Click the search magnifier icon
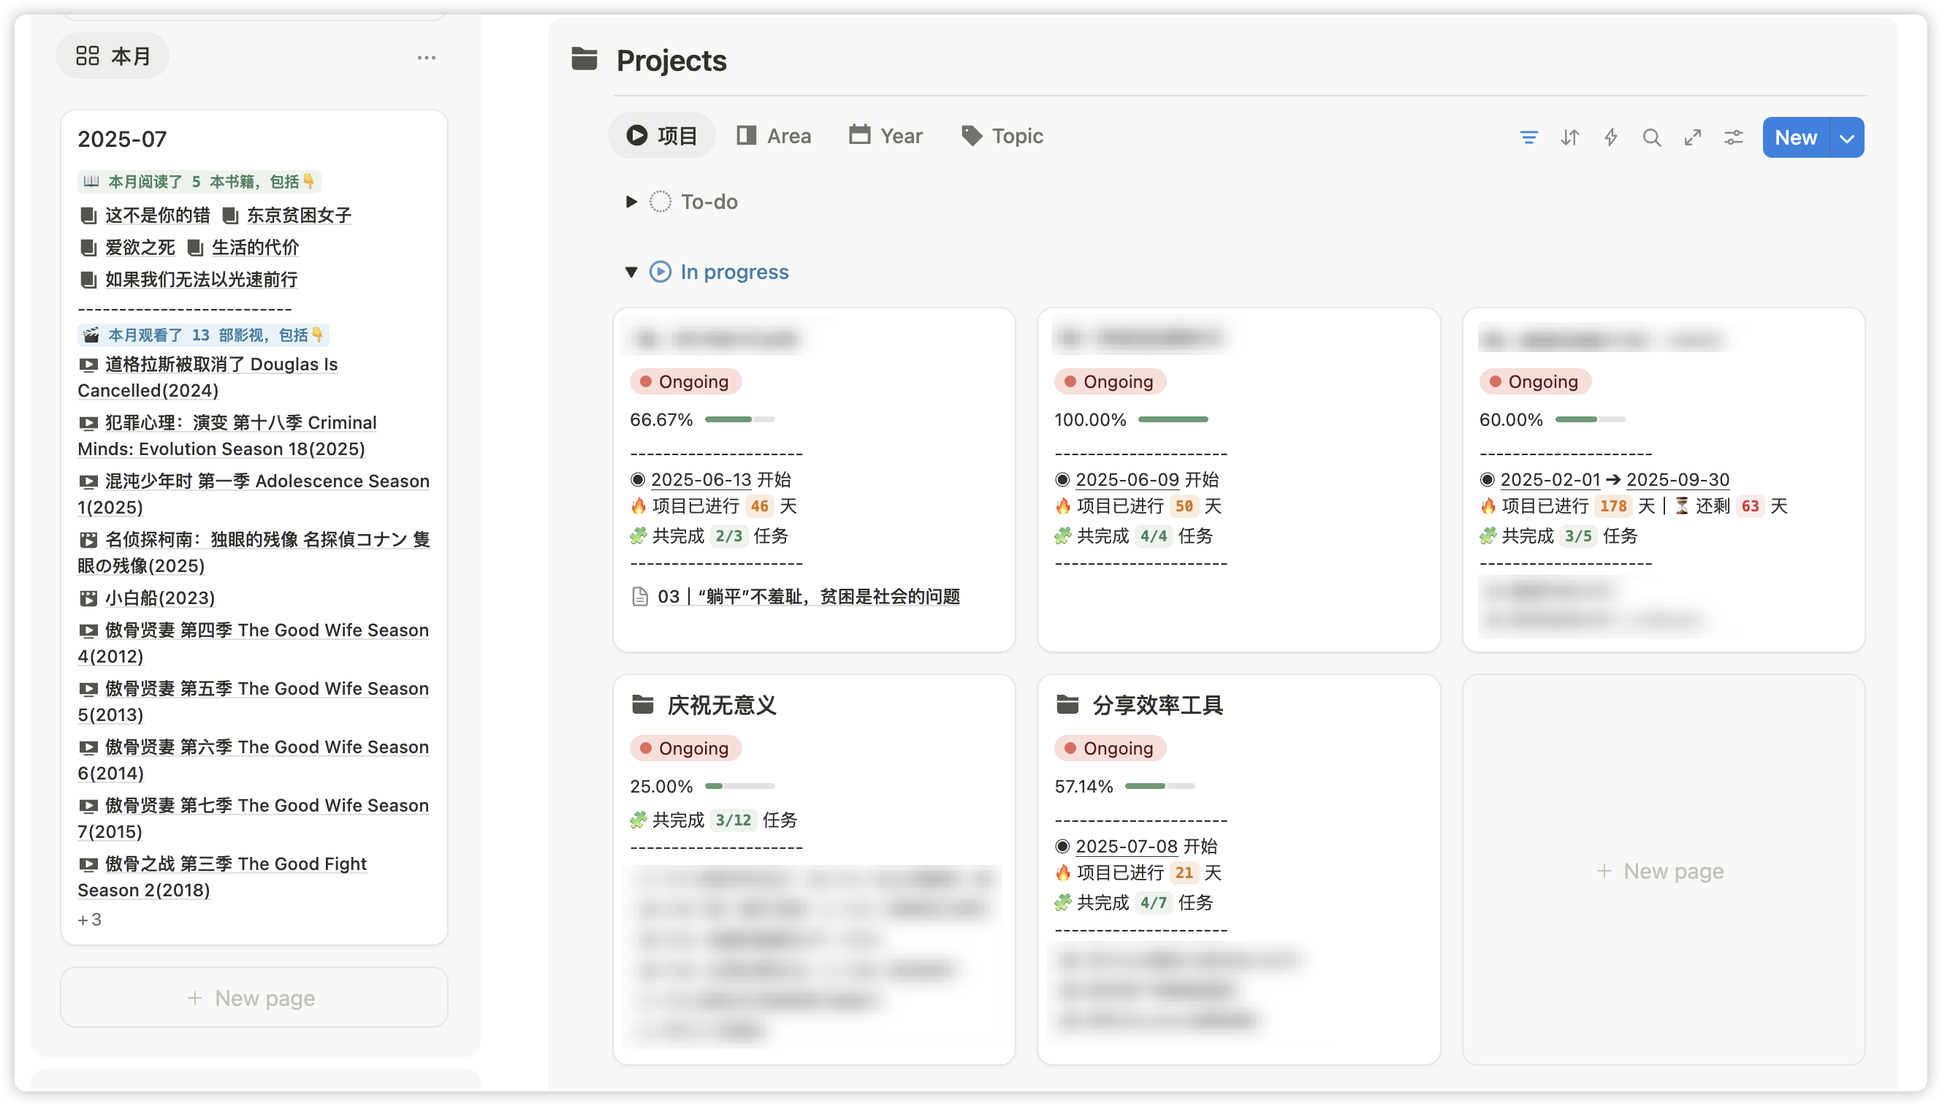This screenshot has height=1106, width=1942. pyautogui.click(x=1651, y=137)
